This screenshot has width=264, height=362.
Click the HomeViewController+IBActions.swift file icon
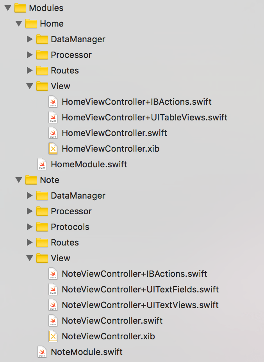[x=53, y=102]
